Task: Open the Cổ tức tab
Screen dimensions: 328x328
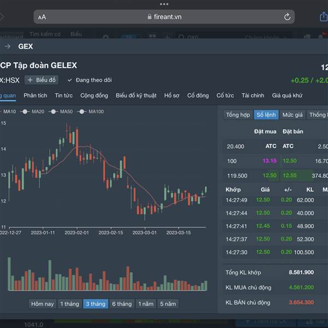Action: pos(225,96)
